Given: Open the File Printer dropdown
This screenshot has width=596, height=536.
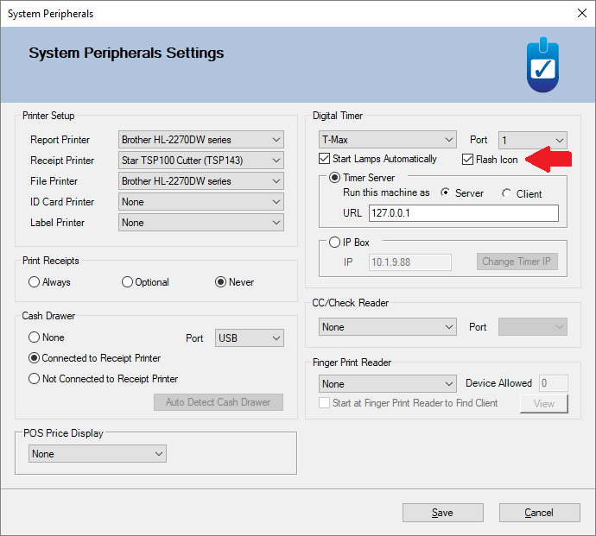Looking at the screenshot, I should [x=201, y=181].
